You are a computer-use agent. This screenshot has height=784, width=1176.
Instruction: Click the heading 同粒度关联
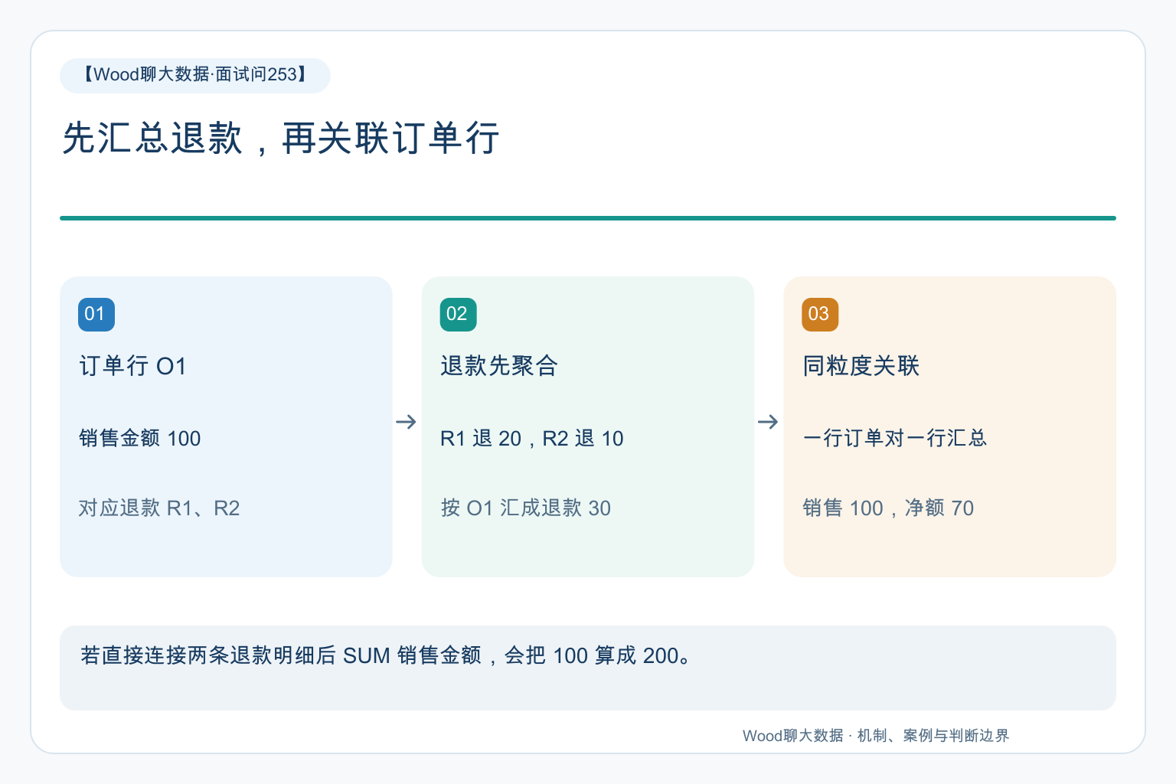861,366
